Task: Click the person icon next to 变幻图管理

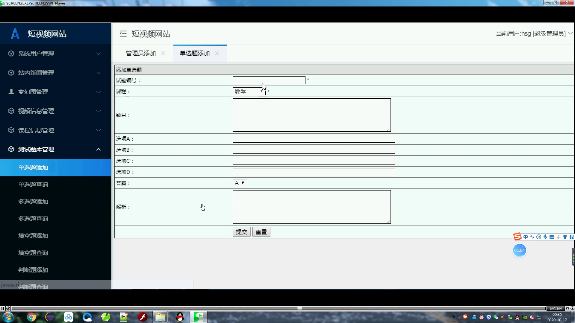Action: [11, 92]
